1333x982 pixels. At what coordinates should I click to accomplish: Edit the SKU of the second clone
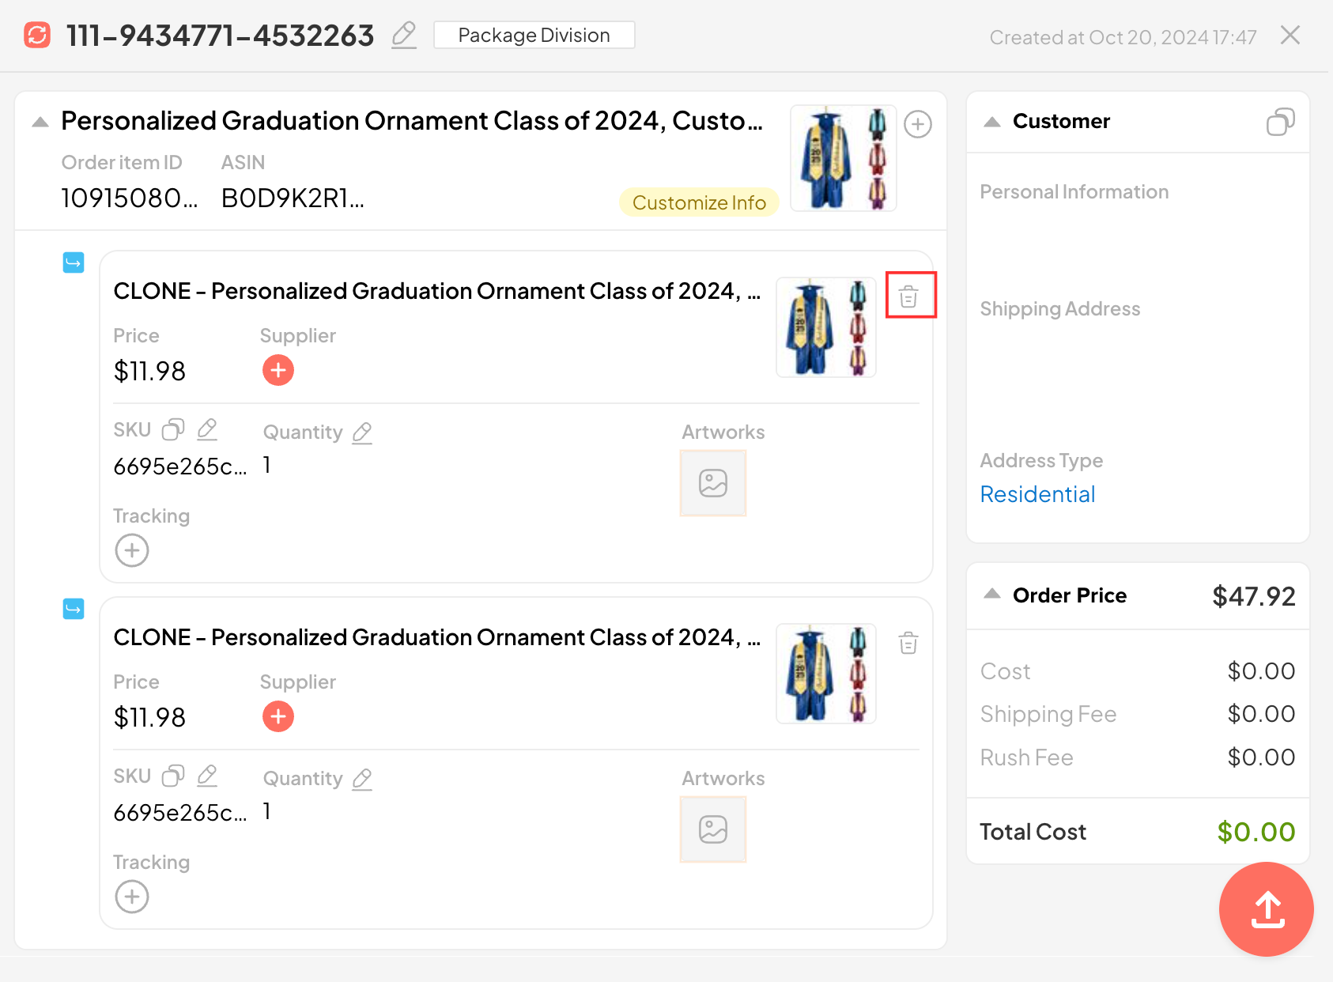[x=207, y=776]
